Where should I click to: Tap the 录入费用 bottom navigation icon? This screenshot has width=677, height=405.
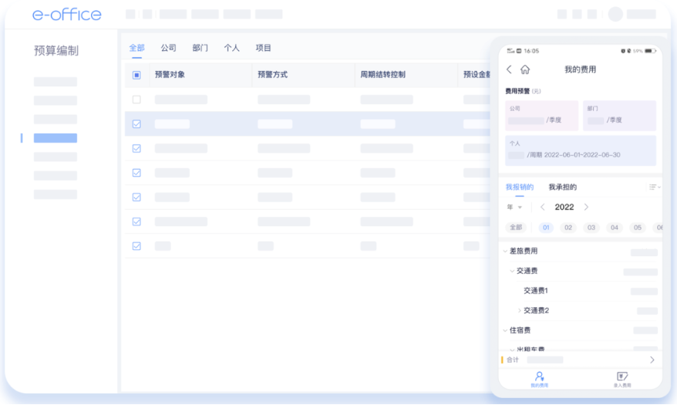(x=622, y=379)
